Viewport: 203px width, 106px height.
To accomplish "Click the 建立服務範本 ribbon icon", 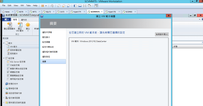I will tap(9, 25).
